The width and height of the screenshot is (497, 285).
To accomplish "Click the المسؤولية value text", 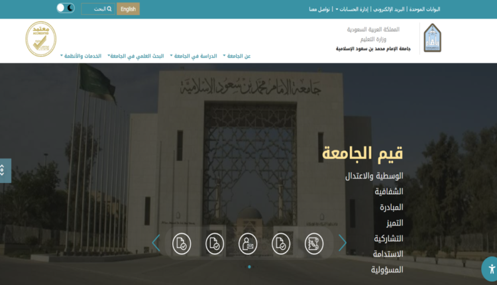I will 387,270.
